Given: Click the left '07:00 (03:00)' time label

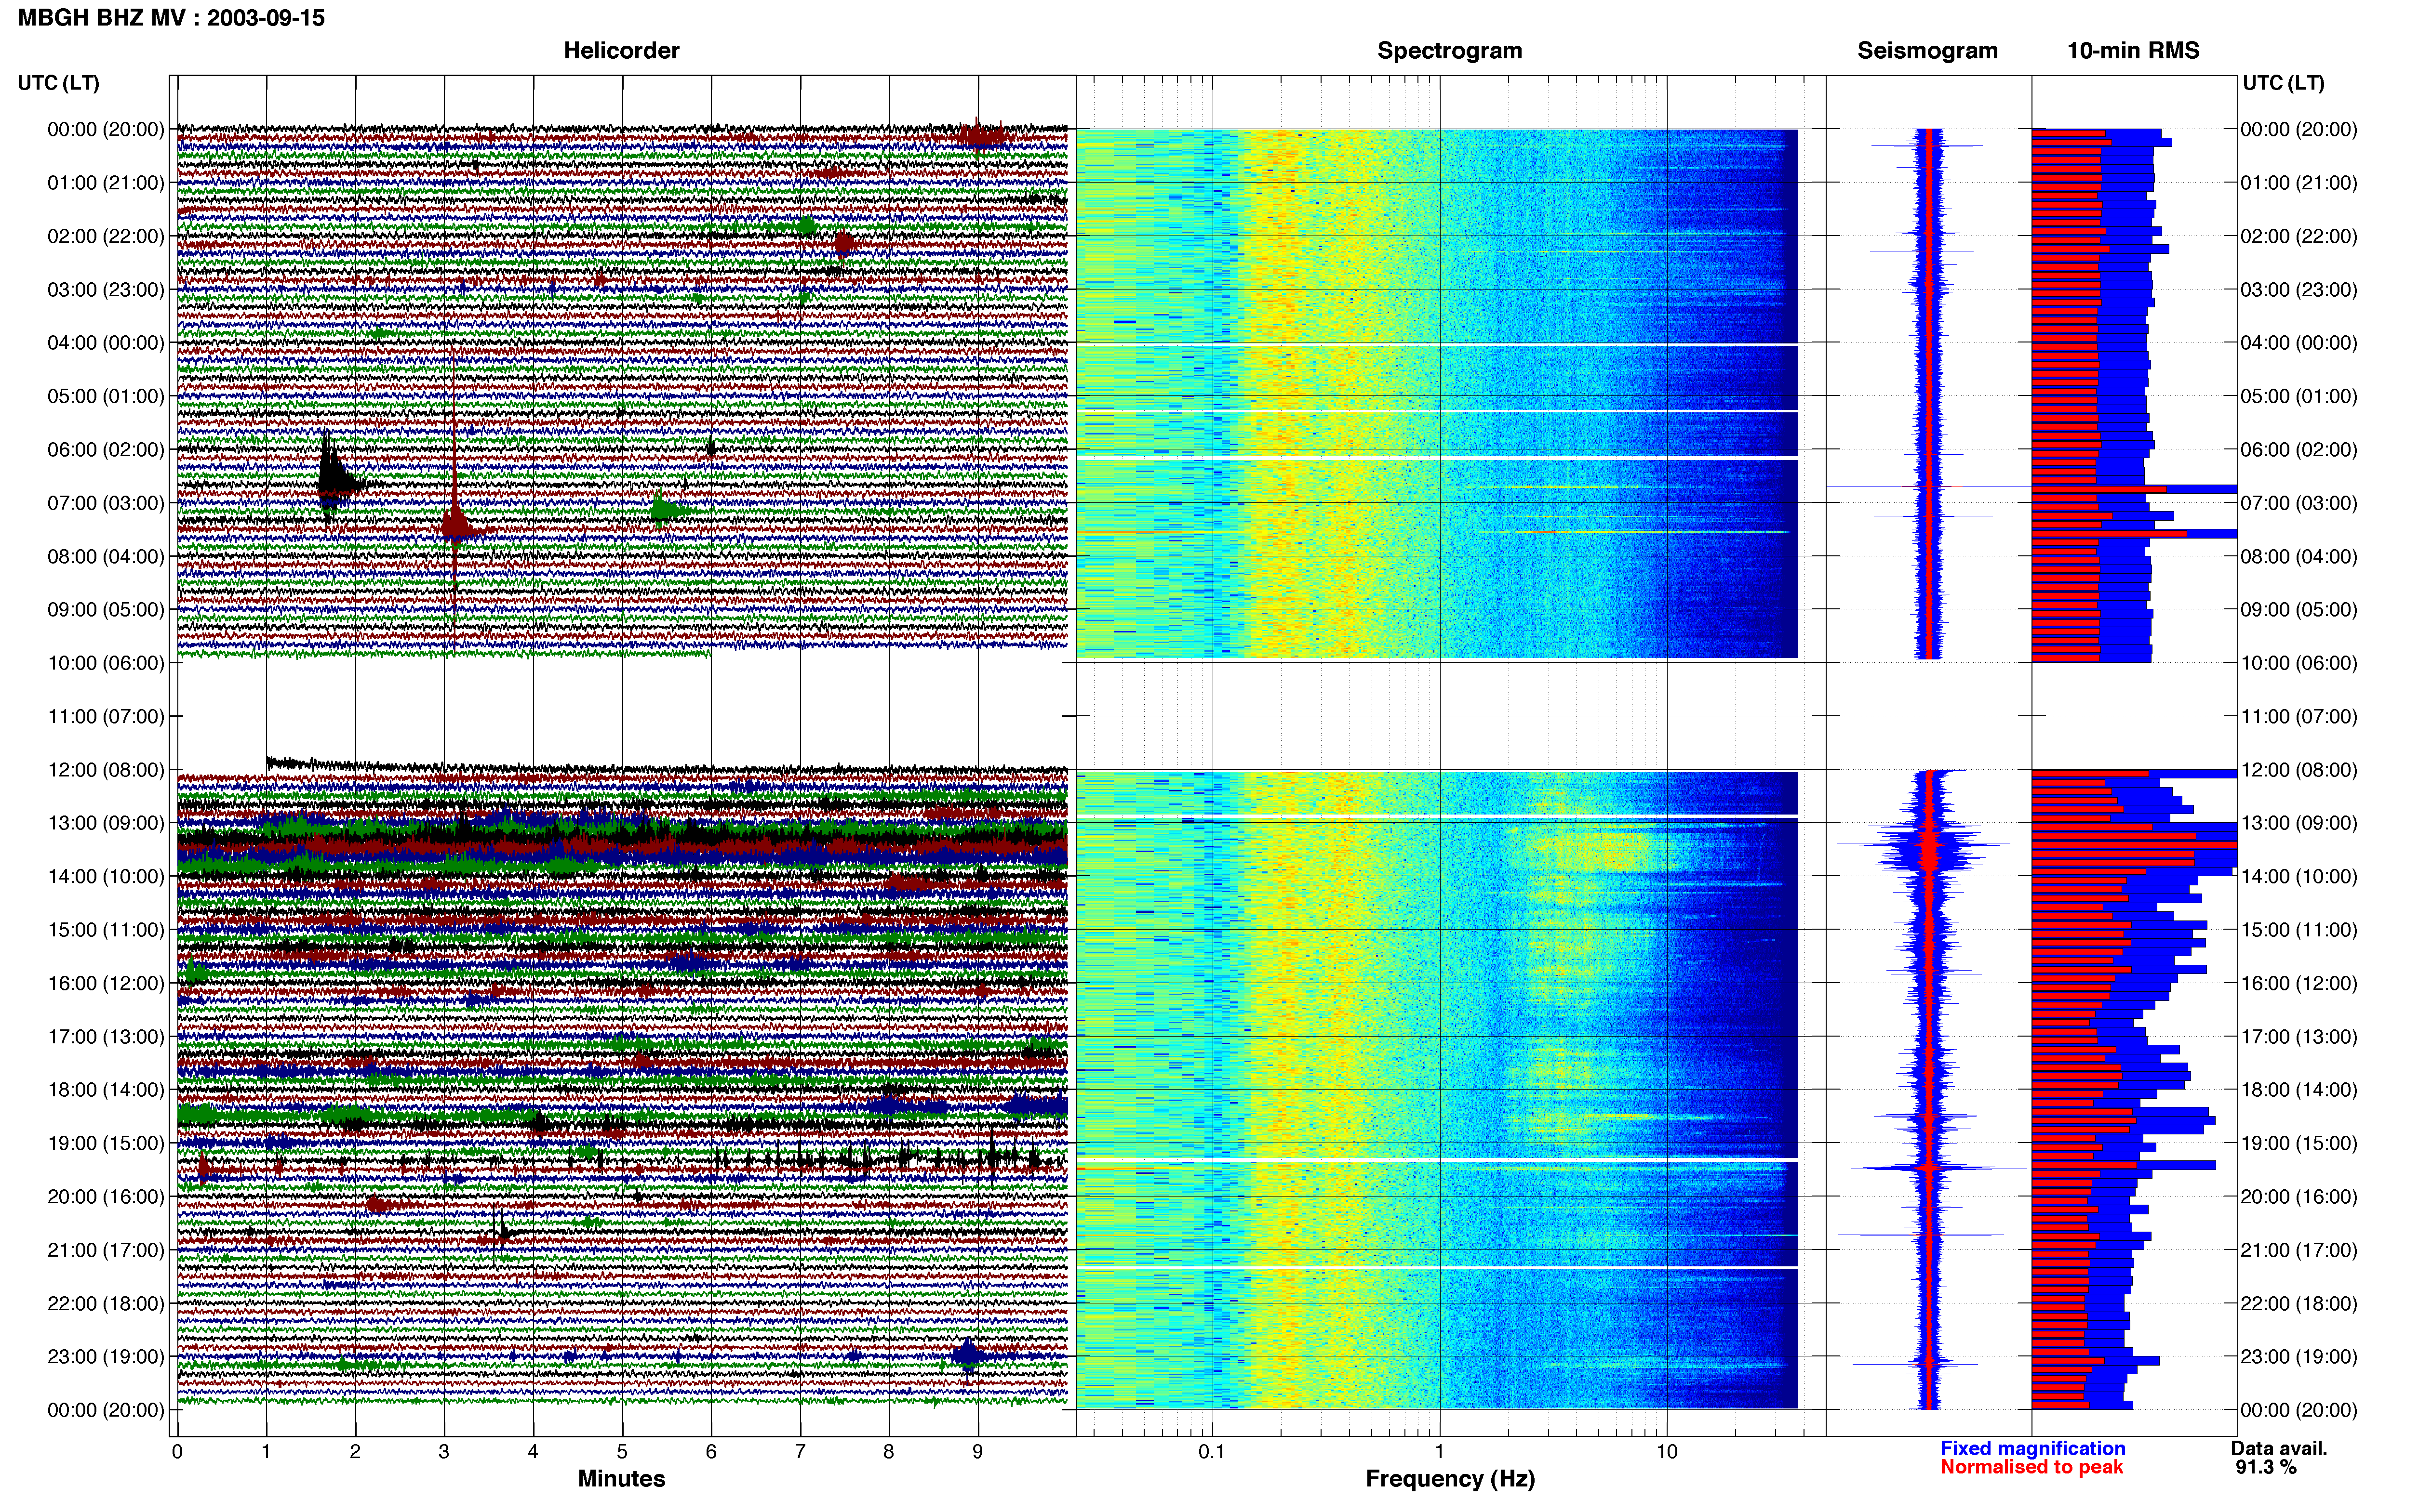Looking at the screenshot, I should 106,502.
